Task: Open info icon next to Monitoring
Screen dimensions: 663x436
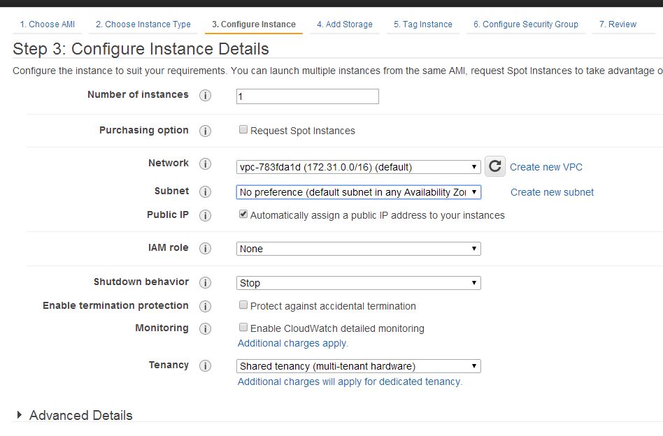Action: pyautogui.click(x=205, y=328)
